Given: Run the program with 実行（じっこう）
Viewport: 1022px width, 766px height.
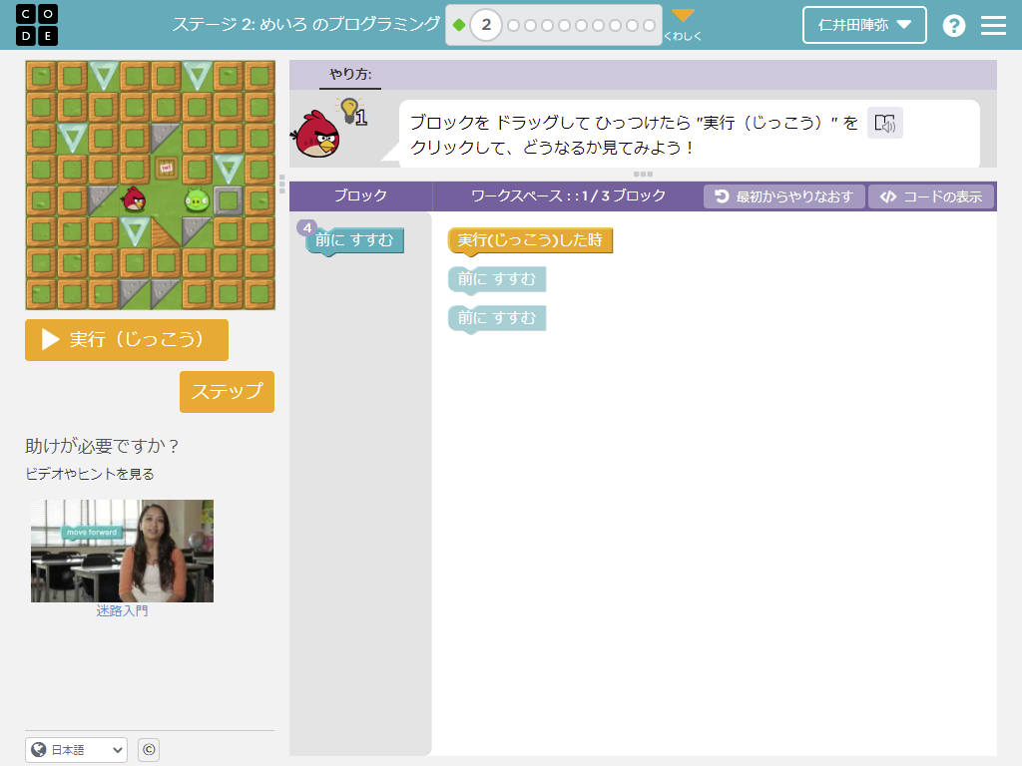Looking at the screenshot, I should tap(127, 340).
